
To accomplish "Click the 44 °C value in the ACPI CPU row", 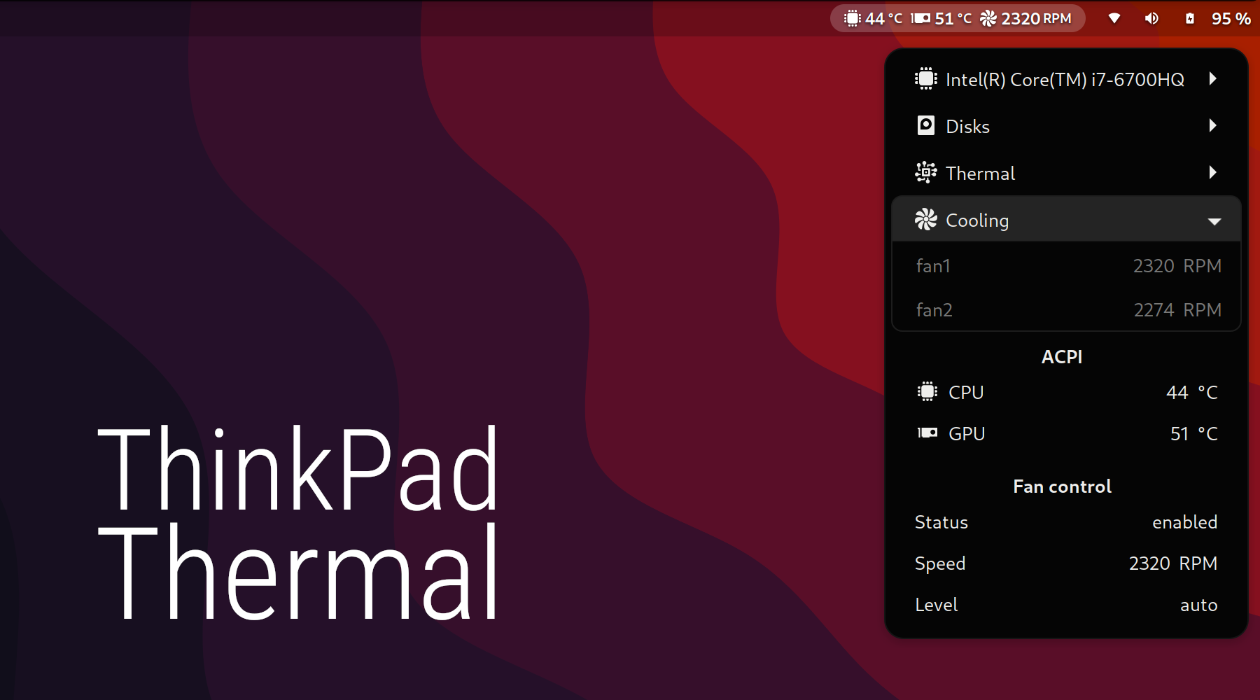I will click(1192, 393).
